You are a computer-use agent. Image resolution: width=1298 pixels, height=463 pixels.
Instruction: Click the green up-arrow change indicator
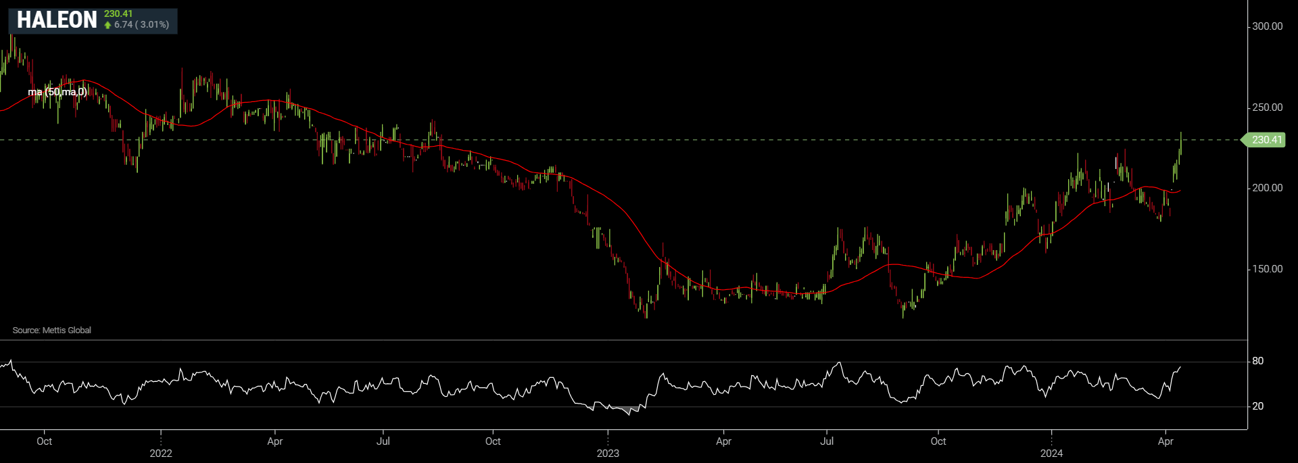tap(107, 25)
